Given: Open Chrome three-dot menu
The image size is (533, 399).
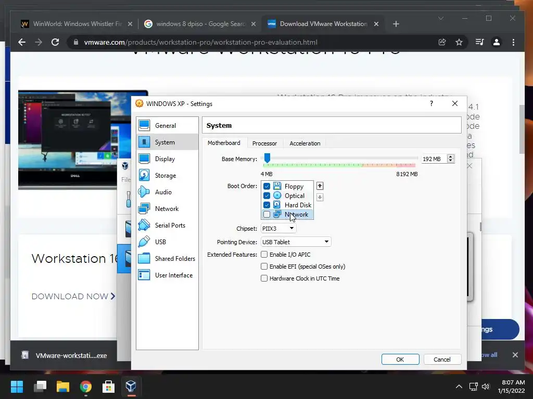Looking at the screenshot, I should pyautogui.click(x=513, y=42).
